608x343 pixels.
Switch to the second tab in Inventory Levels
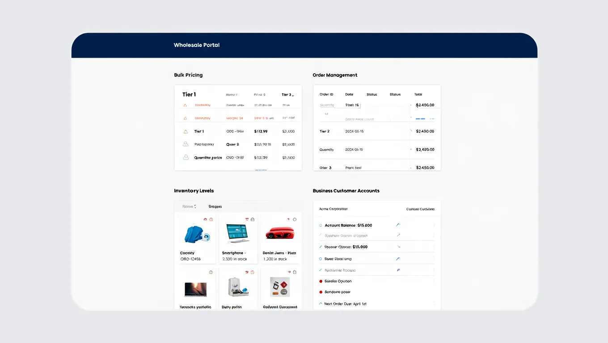click(x=215, y=206)
